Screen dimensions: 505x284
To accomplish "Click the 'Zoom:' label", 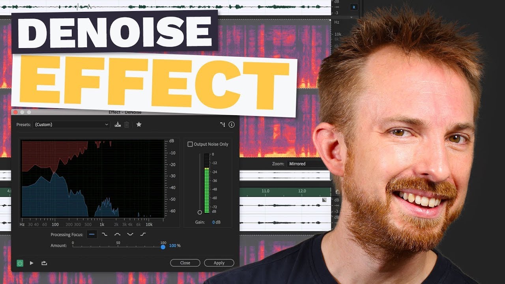I will [278, 164].
